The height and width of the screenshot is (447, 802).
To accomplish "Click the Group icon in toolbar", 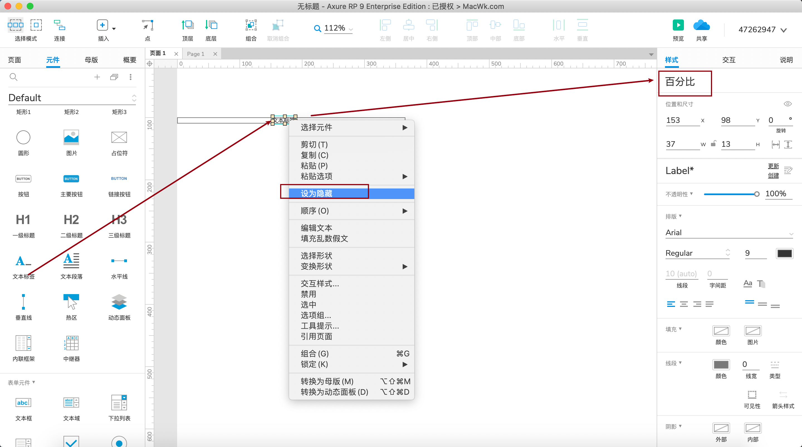I will click(x=251, y=25).
